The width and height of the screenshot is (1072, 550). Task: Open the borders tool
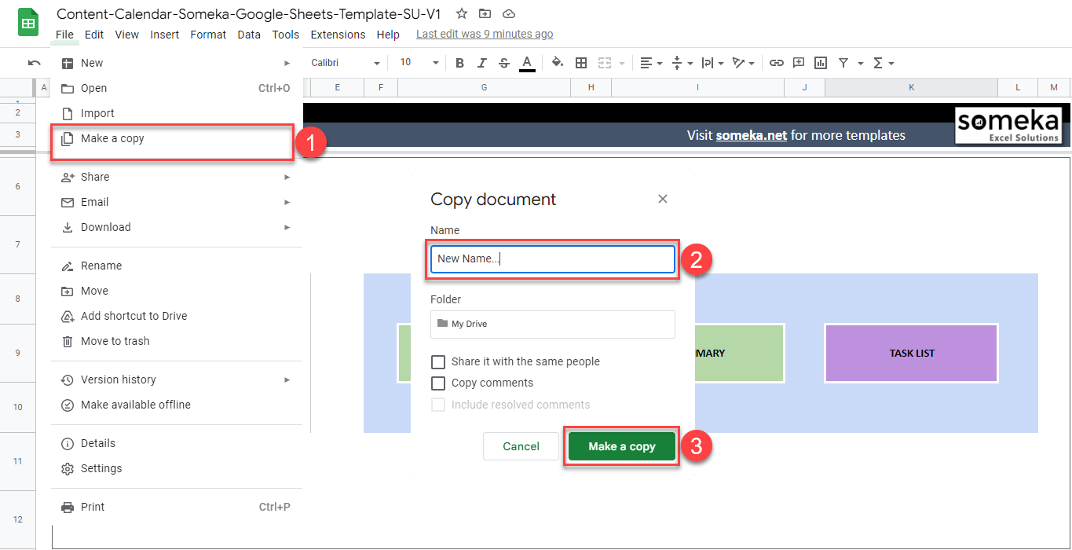tap(581, 63)
